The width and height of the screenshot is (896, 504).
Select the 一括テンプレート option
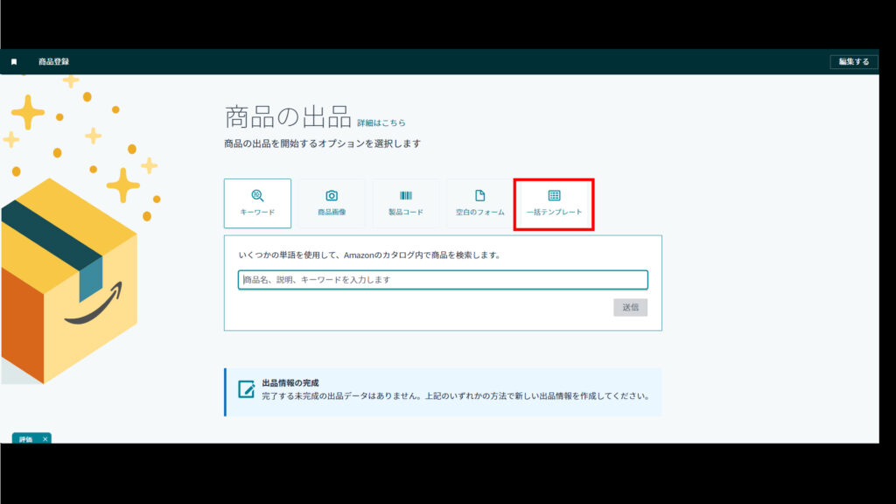(554, 204)
